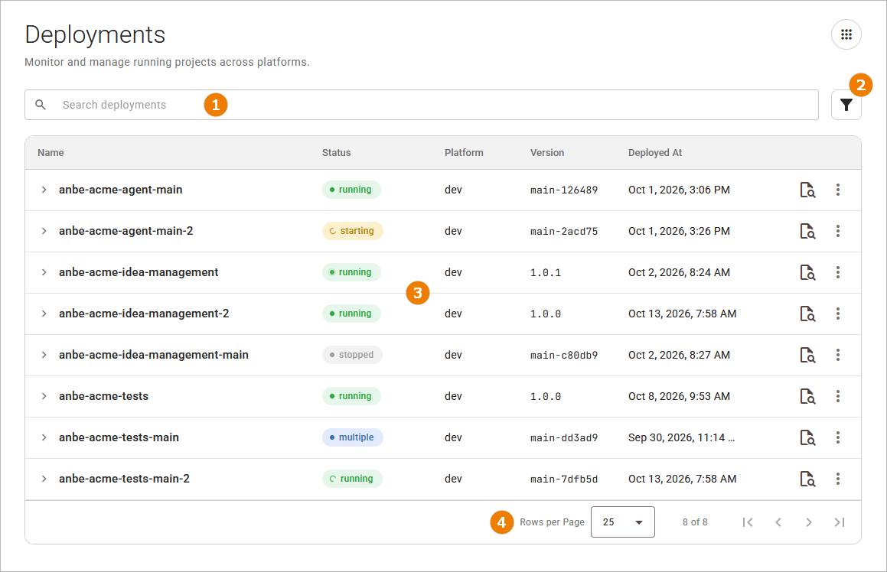887x572 pixels.
Task: View logs for anbe-acme-tests row
Action: click(807, 396)
